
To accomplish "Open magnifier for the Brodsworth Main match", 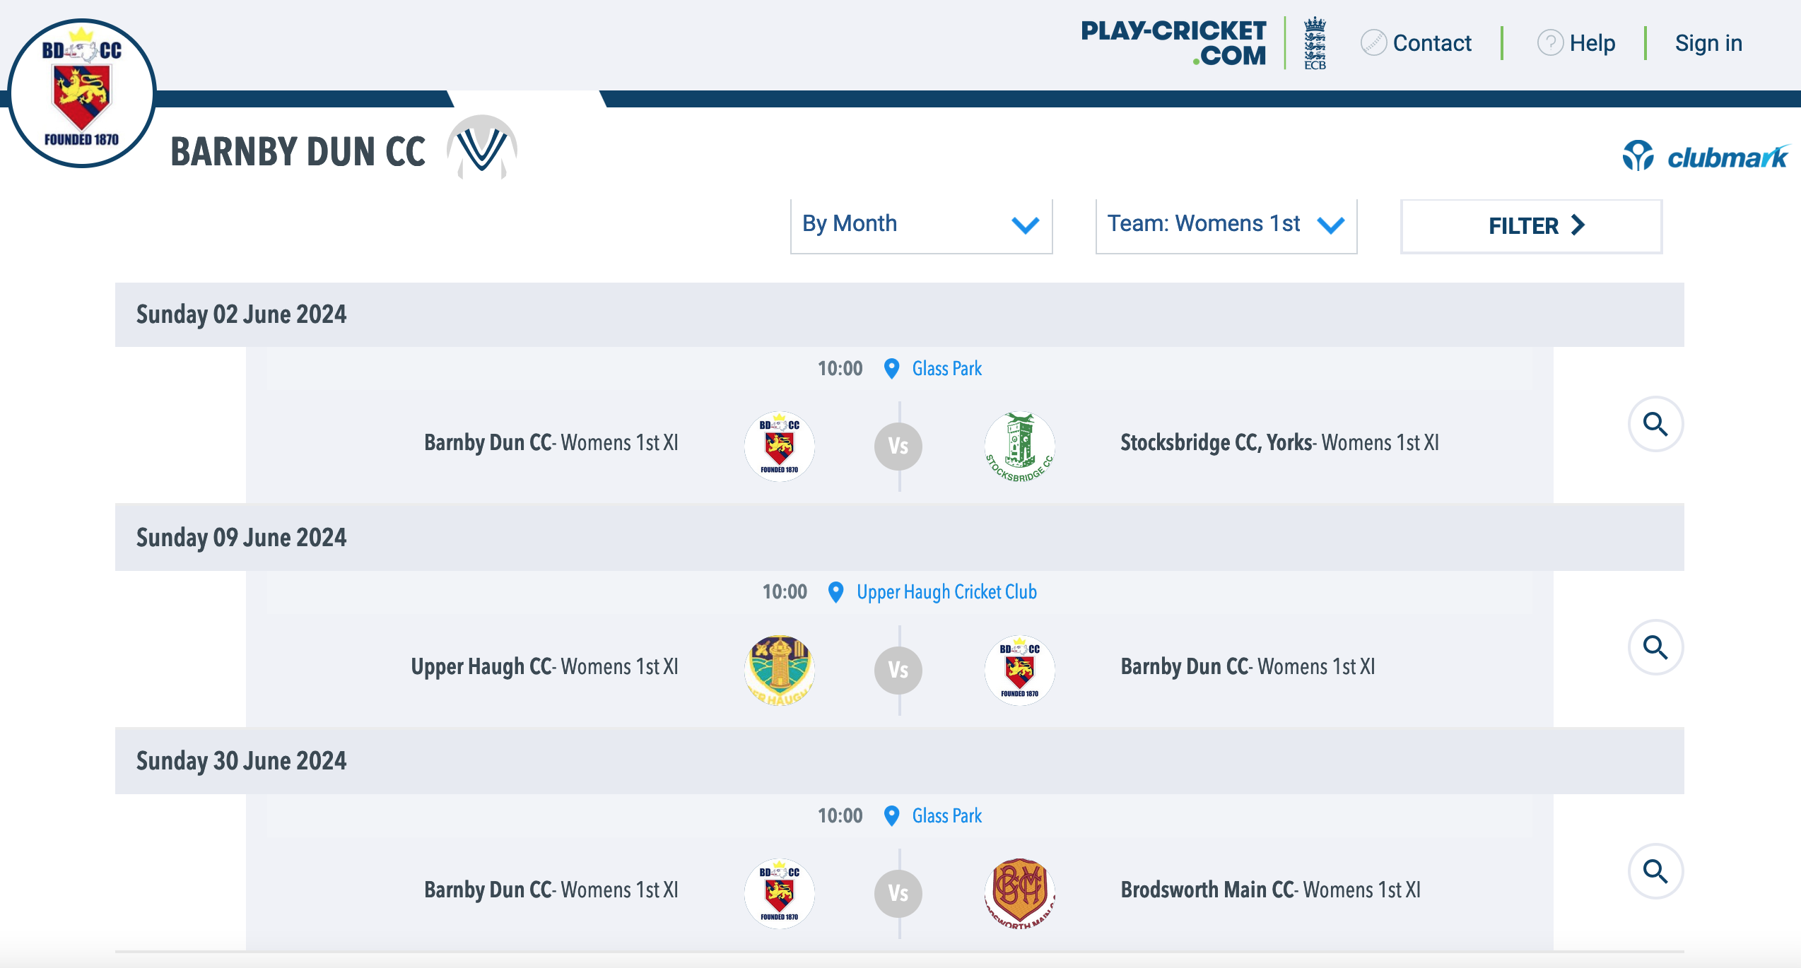I will 1655,871.
